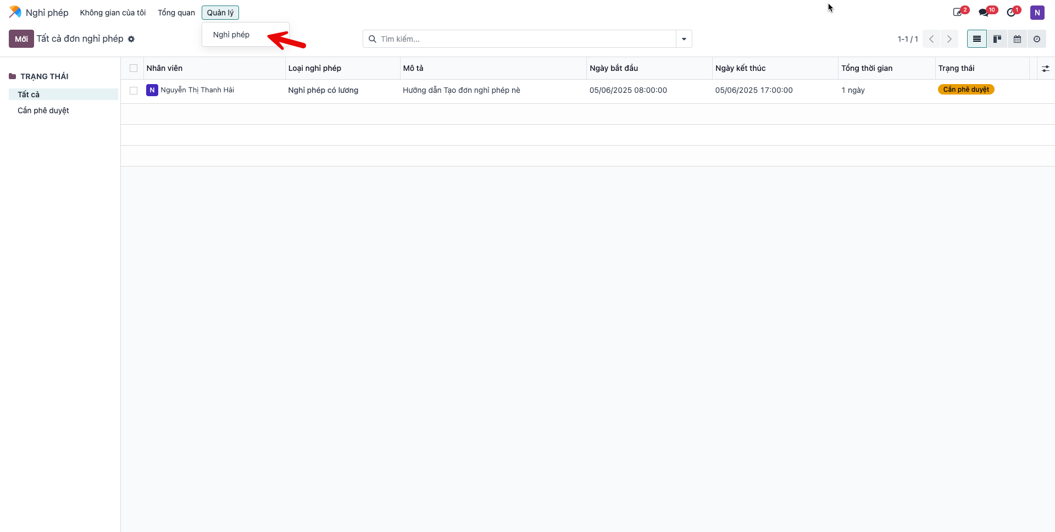This screenshot has width=1055, height=532.
Task: Open the timer icon with badge 1
Action: tap(1013, 12)
